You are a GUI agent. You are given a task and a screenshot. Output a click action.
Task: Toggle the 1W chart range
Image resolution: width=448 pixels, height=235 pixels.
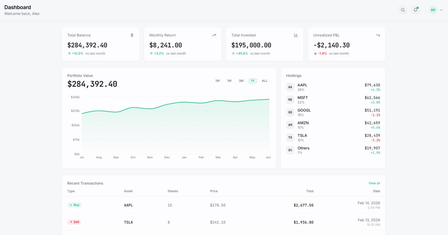coord(217,81)
